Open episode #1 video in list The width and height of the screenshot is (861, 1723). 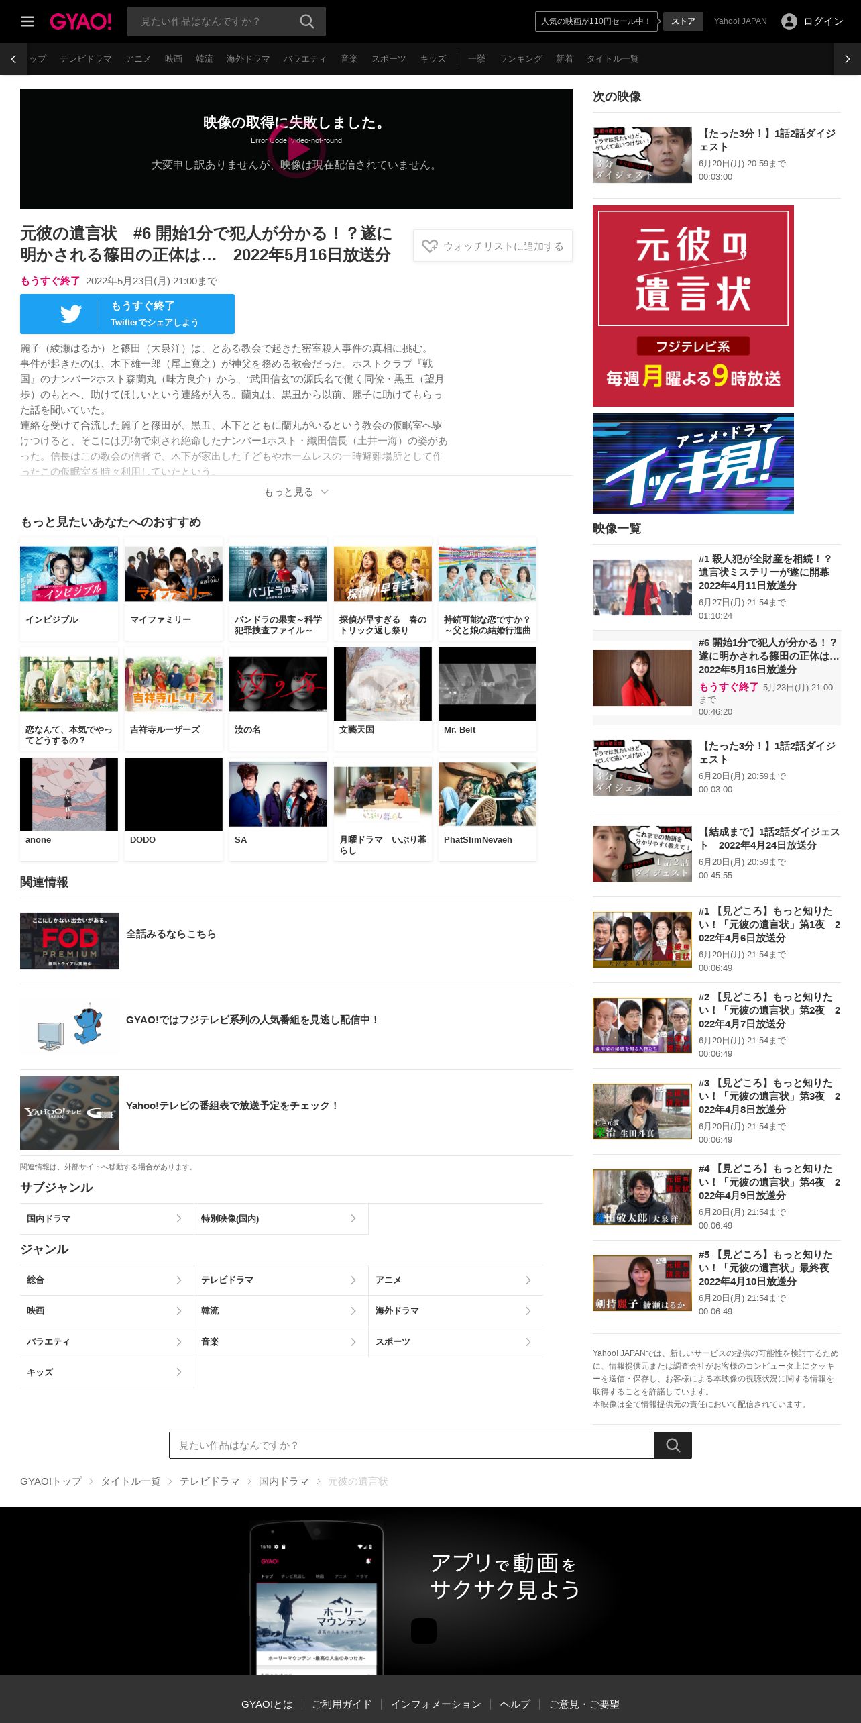point(716,587)
